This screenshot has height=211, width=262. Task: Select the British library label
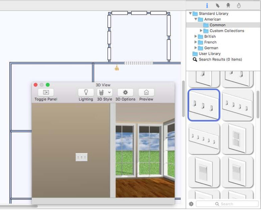point(210,36)
